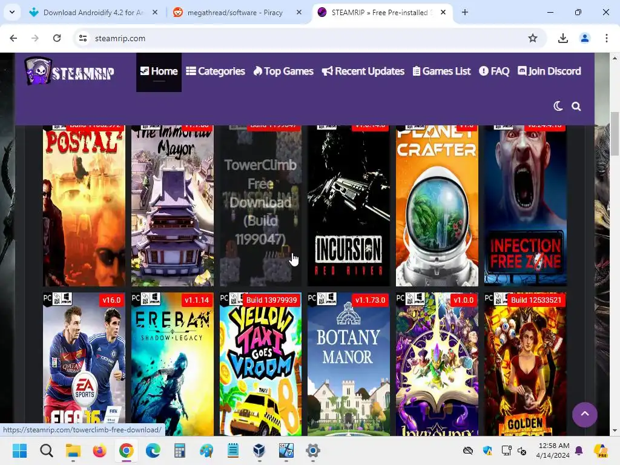
Task: Open The Immortal Mayor game card
Action: [x=173, y=206]
